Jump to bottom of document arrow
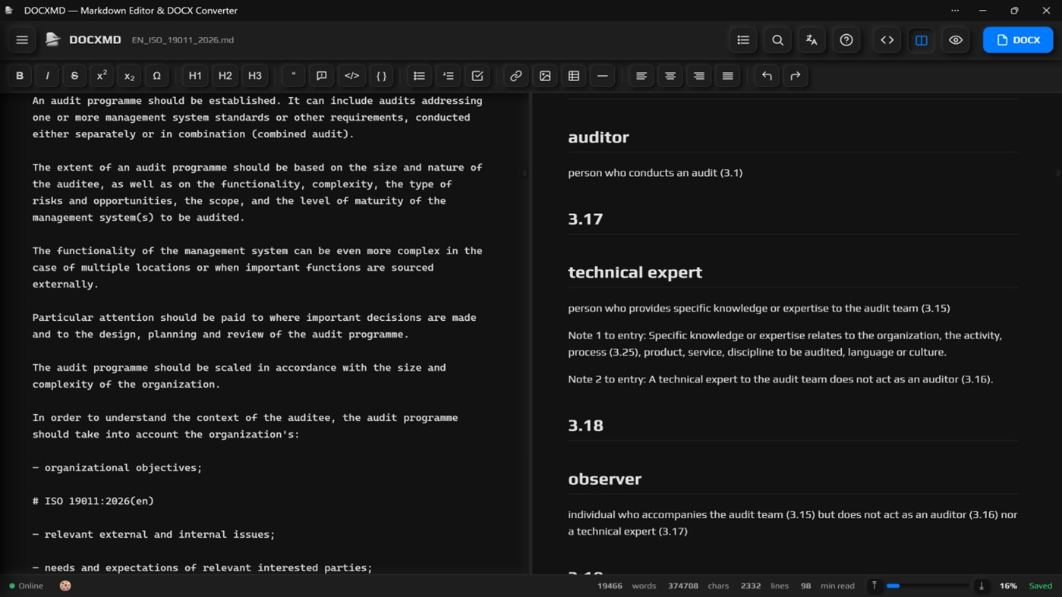Image resolution: width=1062 pixels, height=597 pixels. coord(982,586)
